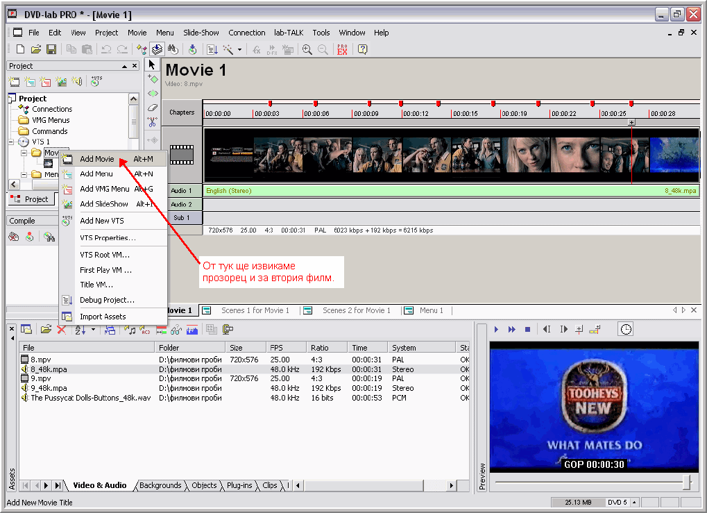This screenshot has width=707, height=513.
Task: Select the 9.mpv file in the assets list
Action: pos(244,378)
